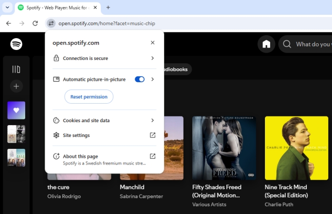Go back with browser back arrow
The height and width of the screenshot is (214, 332).
point(9,23)
